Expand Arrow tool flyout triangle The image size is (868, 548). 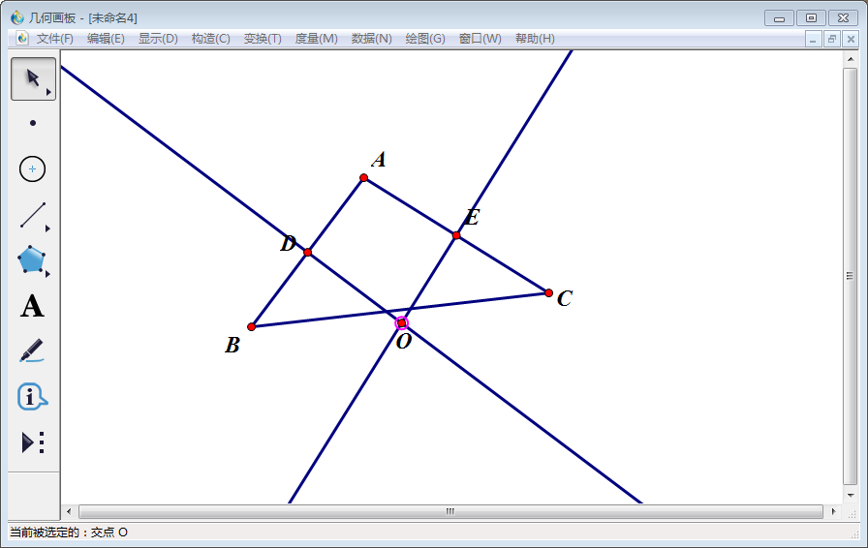48,92
